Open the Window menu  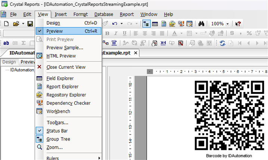point(149,15)
